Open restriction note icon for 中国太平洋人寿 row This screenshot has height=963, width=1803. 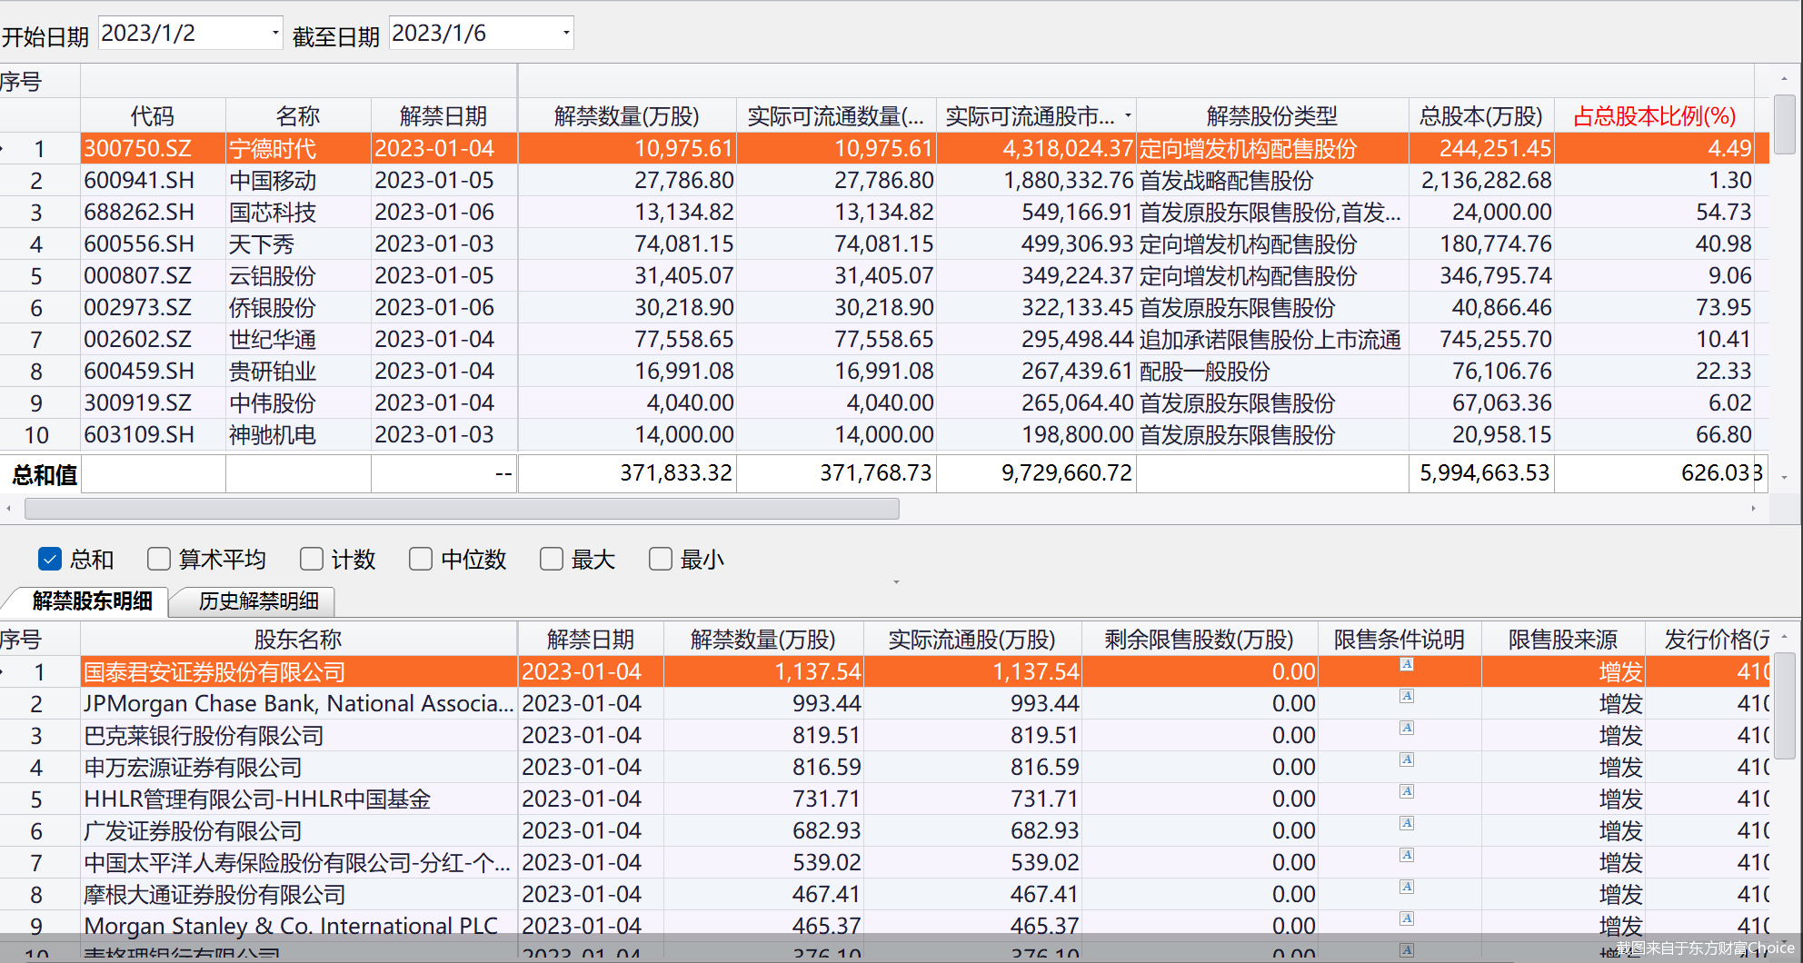point(1406,856)
